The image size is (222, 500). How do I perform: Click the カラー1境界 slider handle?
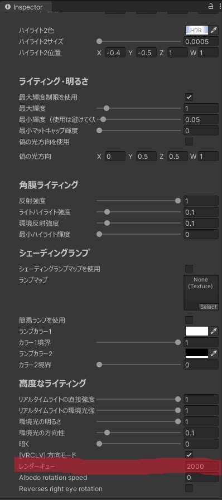178,342
